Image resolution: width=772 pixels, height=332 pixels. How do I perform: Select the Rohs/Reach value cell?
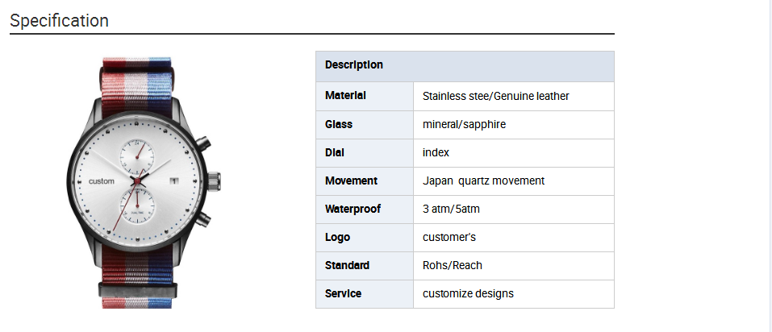(514, 266)
